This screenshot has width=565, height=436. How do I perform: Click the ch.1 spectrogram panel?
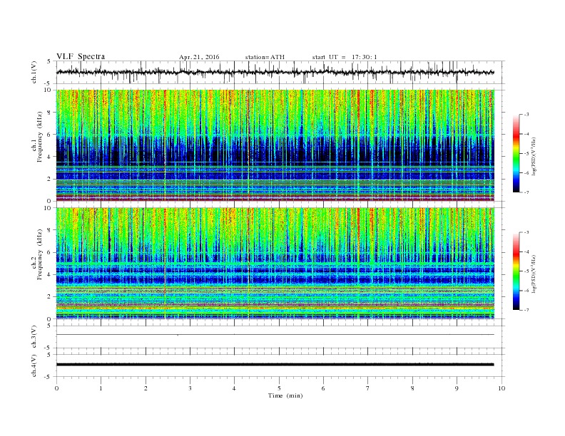pos(275,145)
